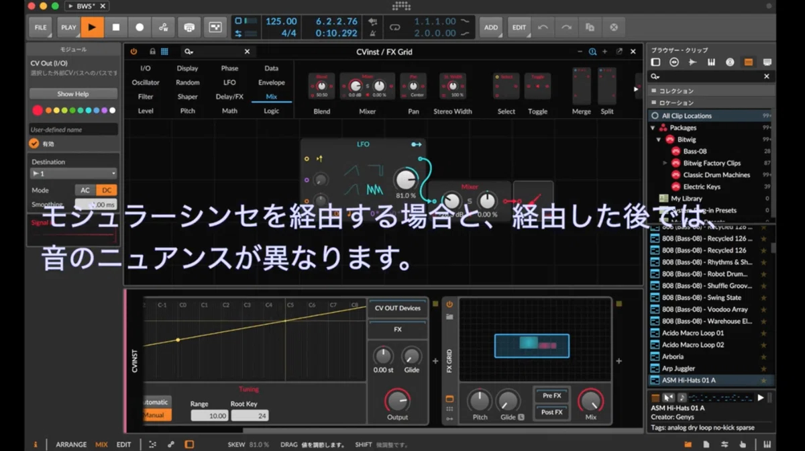Pick the red module color swatch

click(x=38, y=111)
